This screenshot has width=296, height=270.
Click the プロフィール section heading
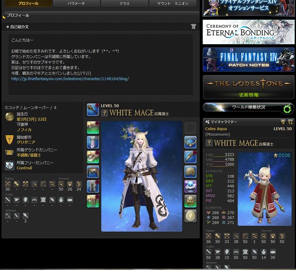point(18,15)
